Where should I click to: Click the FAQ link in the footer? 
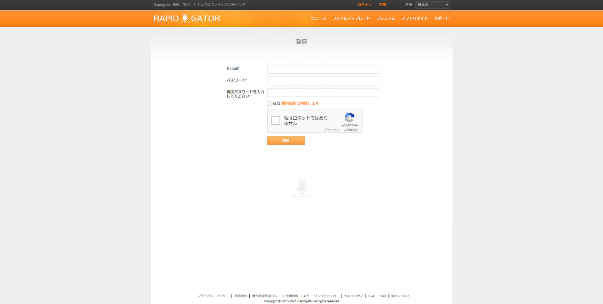tap(382, 296)
